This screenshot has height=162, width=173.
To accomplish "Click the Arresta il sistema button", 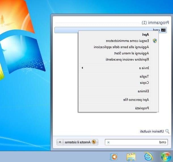I will 81,142.
